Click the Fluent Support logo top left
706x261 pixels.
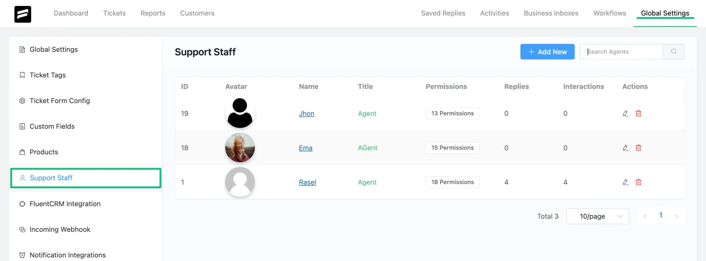click(x=23, y=14)
